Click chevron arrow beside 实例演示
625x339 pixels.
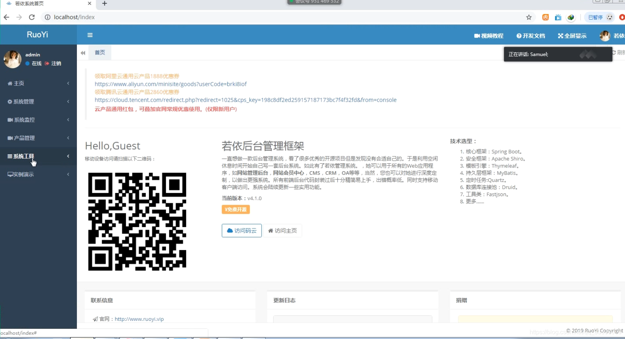[68, 174]
